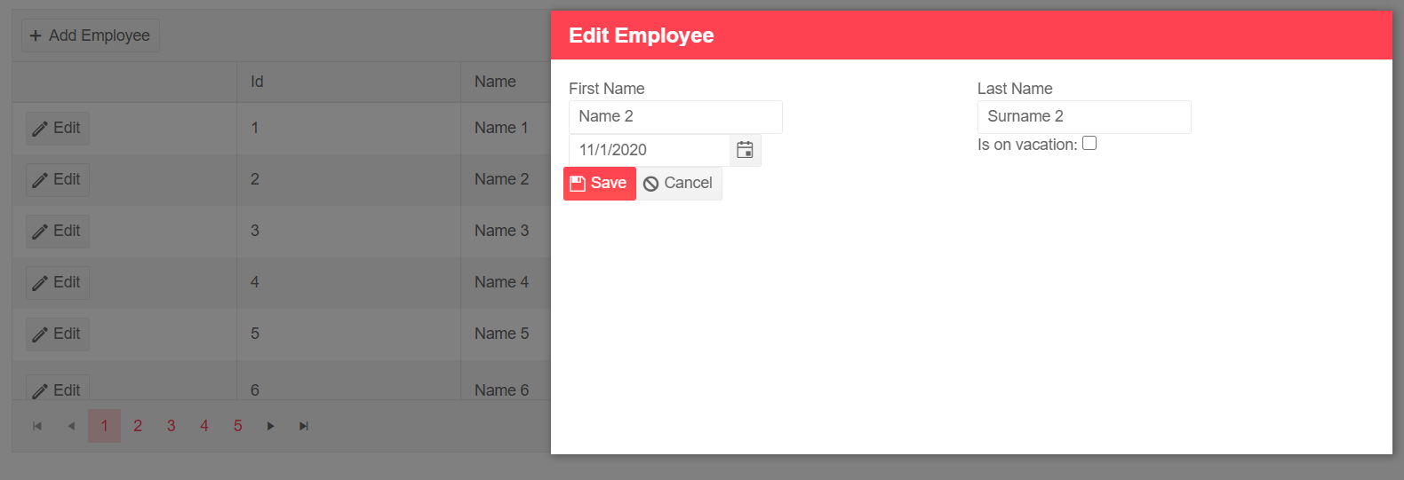Go to next page arrow
Viewport: 1404px width, 480px height.
(x=271, y=426)
